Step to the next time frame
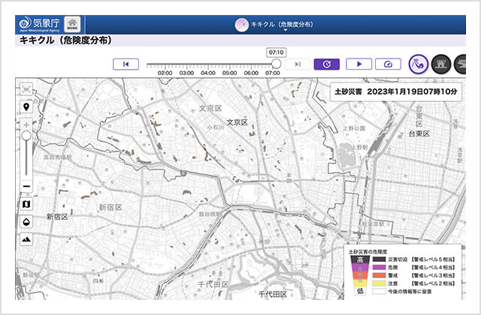The height and width of the screenshot is (315, 481). [298, 64]
